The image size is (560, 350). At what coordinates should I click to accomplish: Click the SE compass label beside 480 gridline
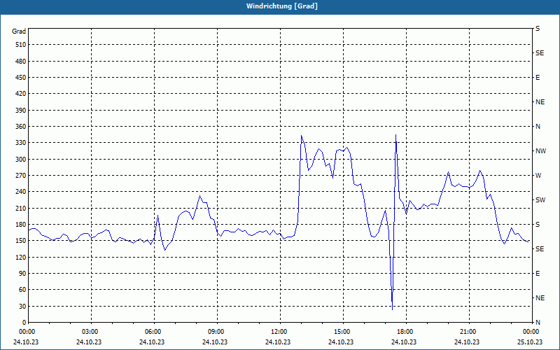pyautogui.click(x=540, y=53)
